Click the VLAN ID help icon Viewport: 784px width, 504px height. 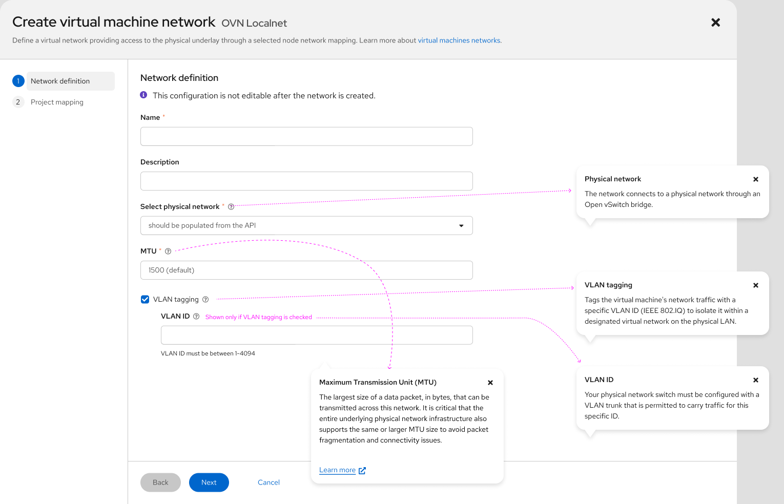tap(196, 317)
